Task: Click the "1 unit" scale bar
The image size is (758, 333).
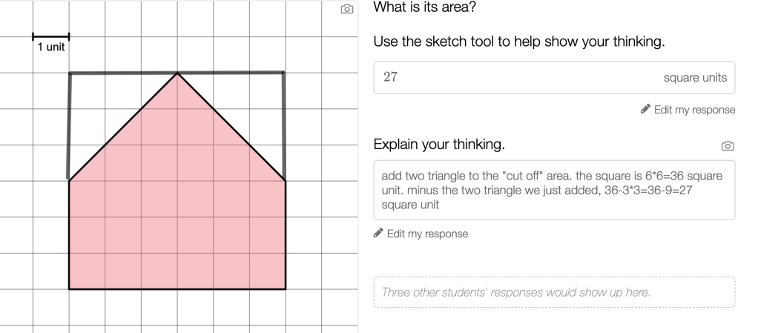Action: click(x=50, y=36)
